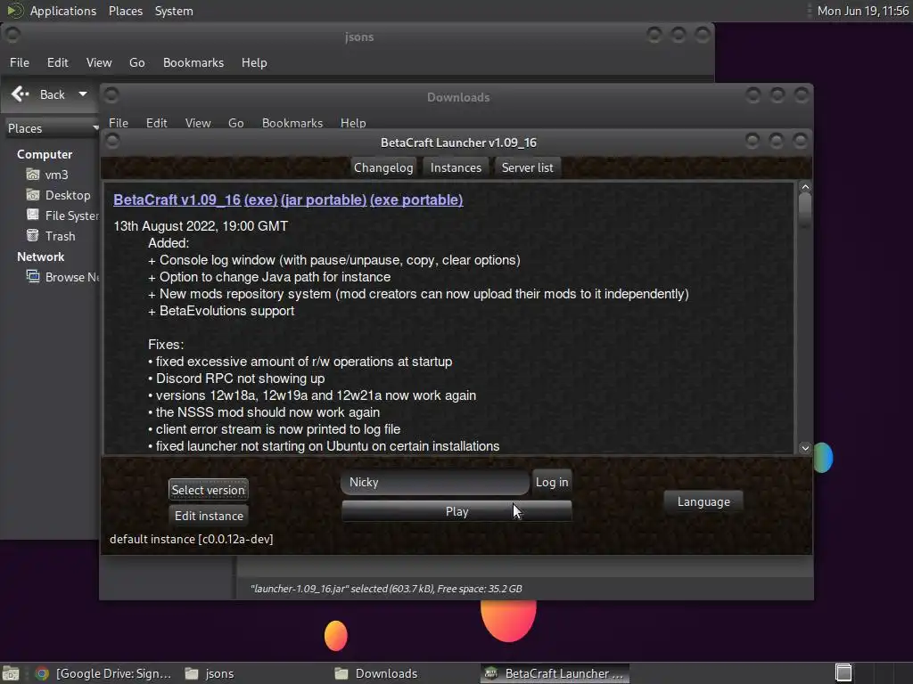Open the System menu in top panel
Viewport: 913px width, 684px height.
[x=174, y=11]
